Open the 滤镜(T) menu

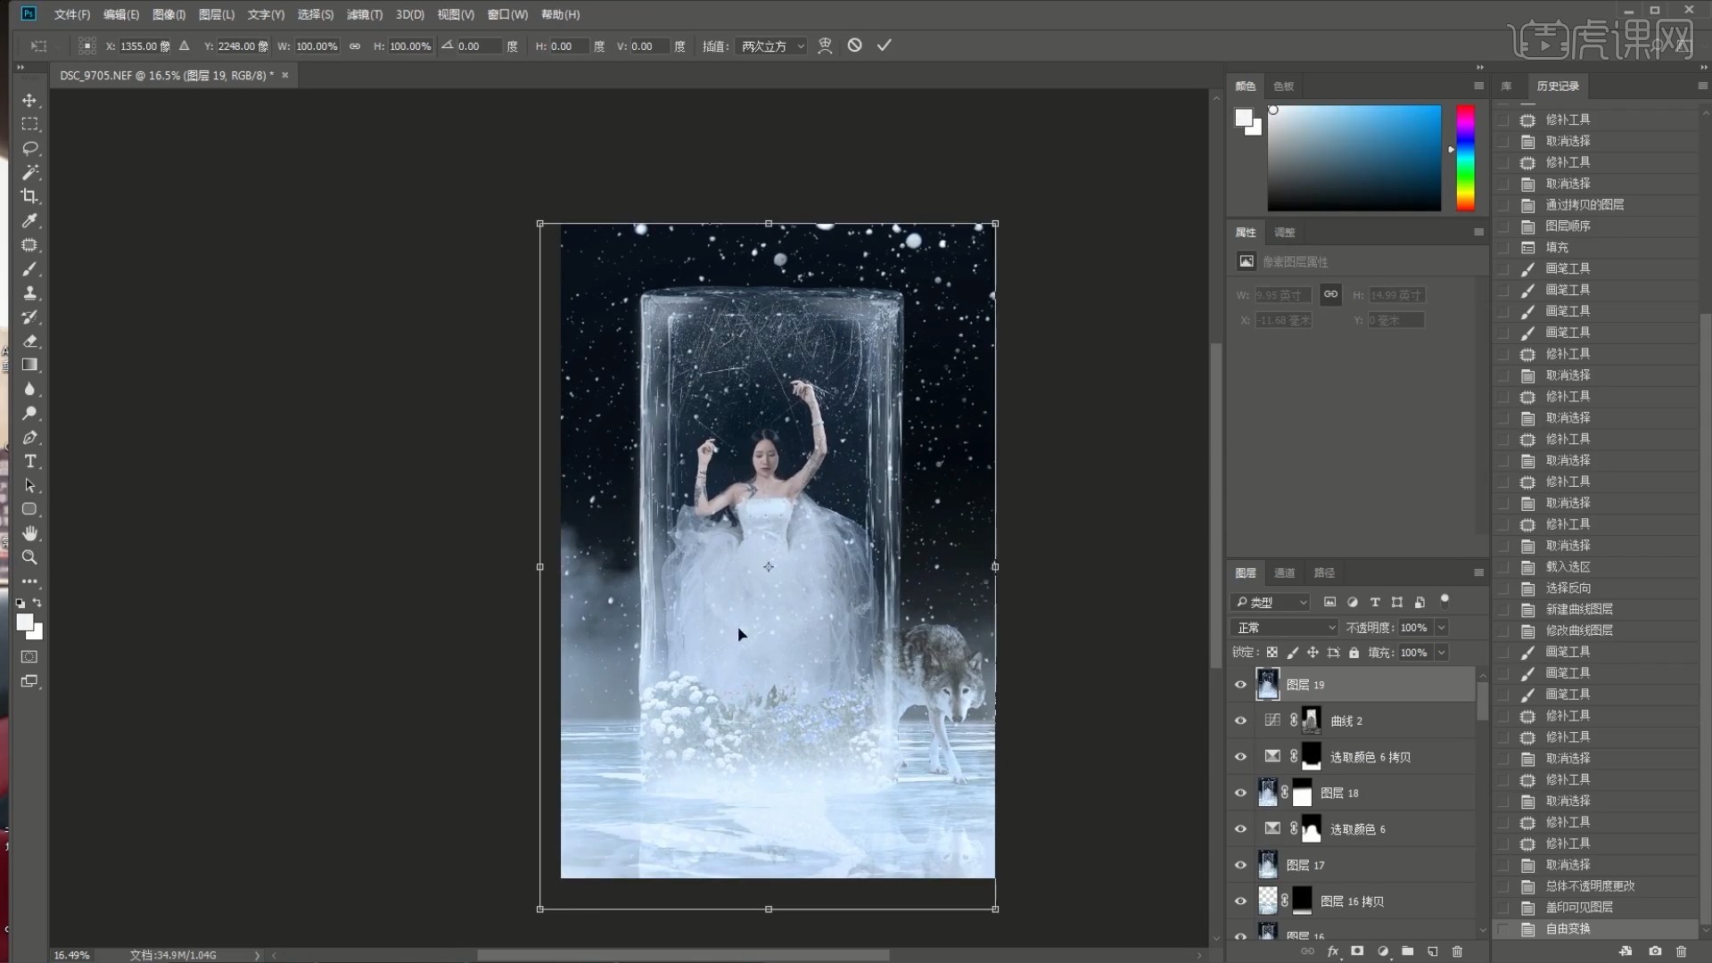coord(364,14)
